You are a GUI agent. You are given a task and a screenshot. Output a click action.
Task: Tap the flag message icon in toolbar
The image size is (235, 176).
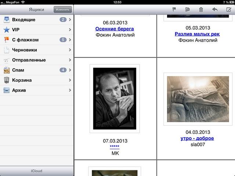[x=174, y=10]
